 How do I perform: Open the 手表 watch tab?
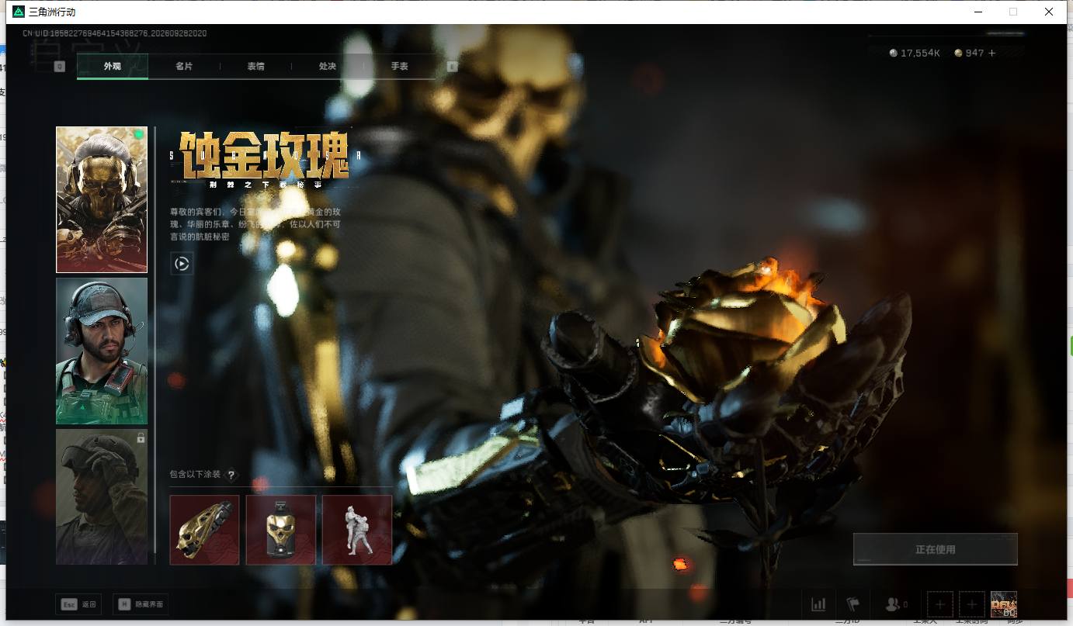click(x=399, y=66)
